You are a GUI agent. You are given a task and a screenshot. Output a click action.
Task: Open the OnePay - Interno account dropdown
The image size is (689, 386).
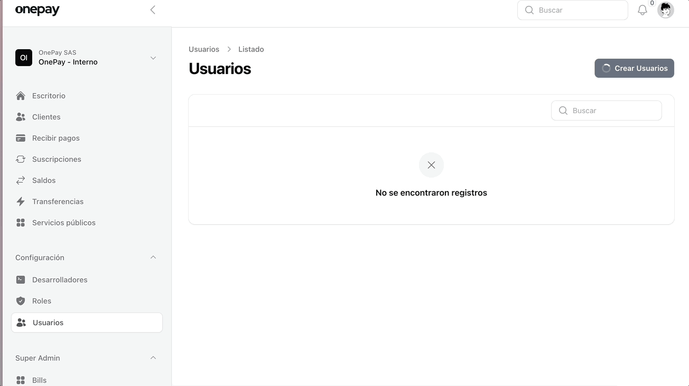click(x=153, y=58)
